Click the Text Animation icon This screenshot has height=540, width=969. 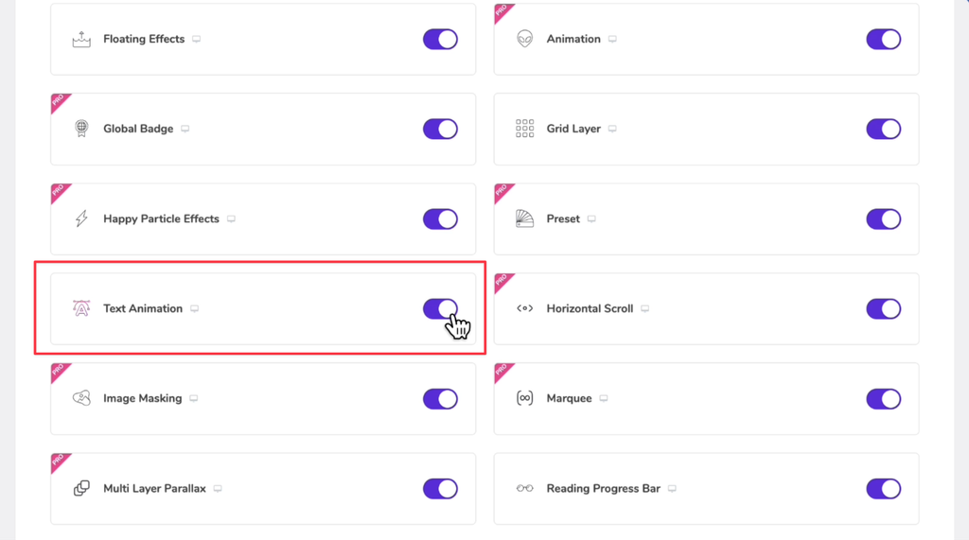[x=81, y=308]
